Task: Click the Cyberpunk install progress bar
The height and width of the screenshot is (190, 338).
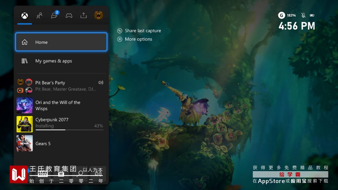Action: [x=69, y=130]
